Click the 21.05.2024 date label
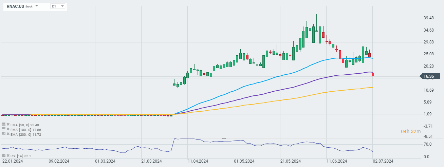Image resolution: width=444 pixels, height=167 pixels. tap(291, 161)
